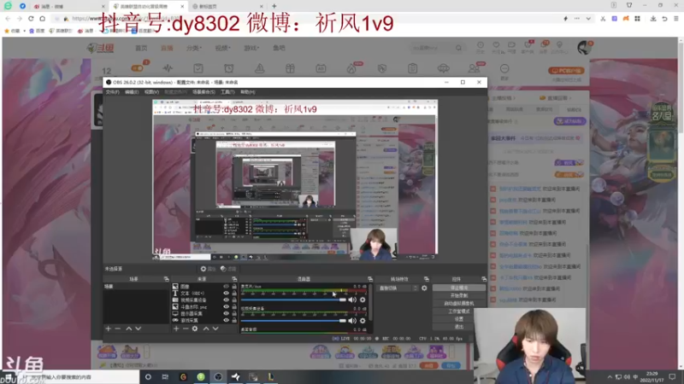Open source properties gear in Sources toolbar
This screenshot has height=384, width=684.
point(195,329)
